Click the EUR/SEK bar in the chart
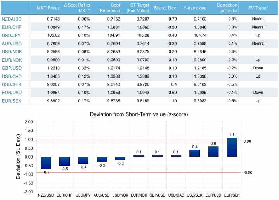Screen dimensions: 279x200 click(x=232, y=147)
